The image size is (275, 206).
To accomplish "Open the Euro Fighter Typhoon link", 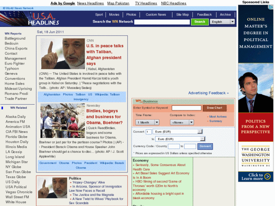I will (x=14, y=66).
